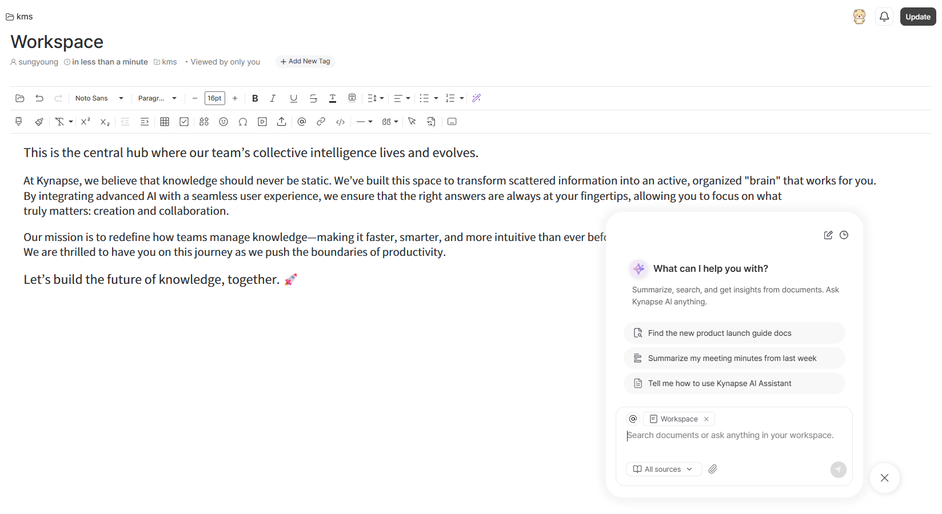Insert a table
This screenshot has height=514, width=942.
coord(165,122)
